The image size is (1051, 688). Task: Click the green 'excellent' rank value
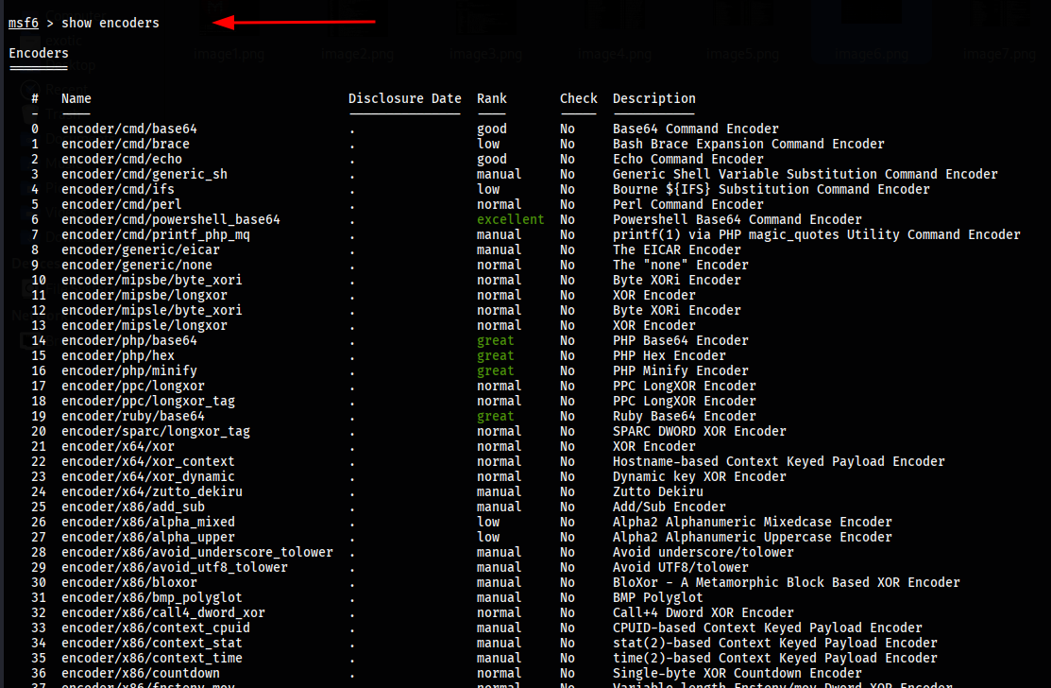[510, 219]
